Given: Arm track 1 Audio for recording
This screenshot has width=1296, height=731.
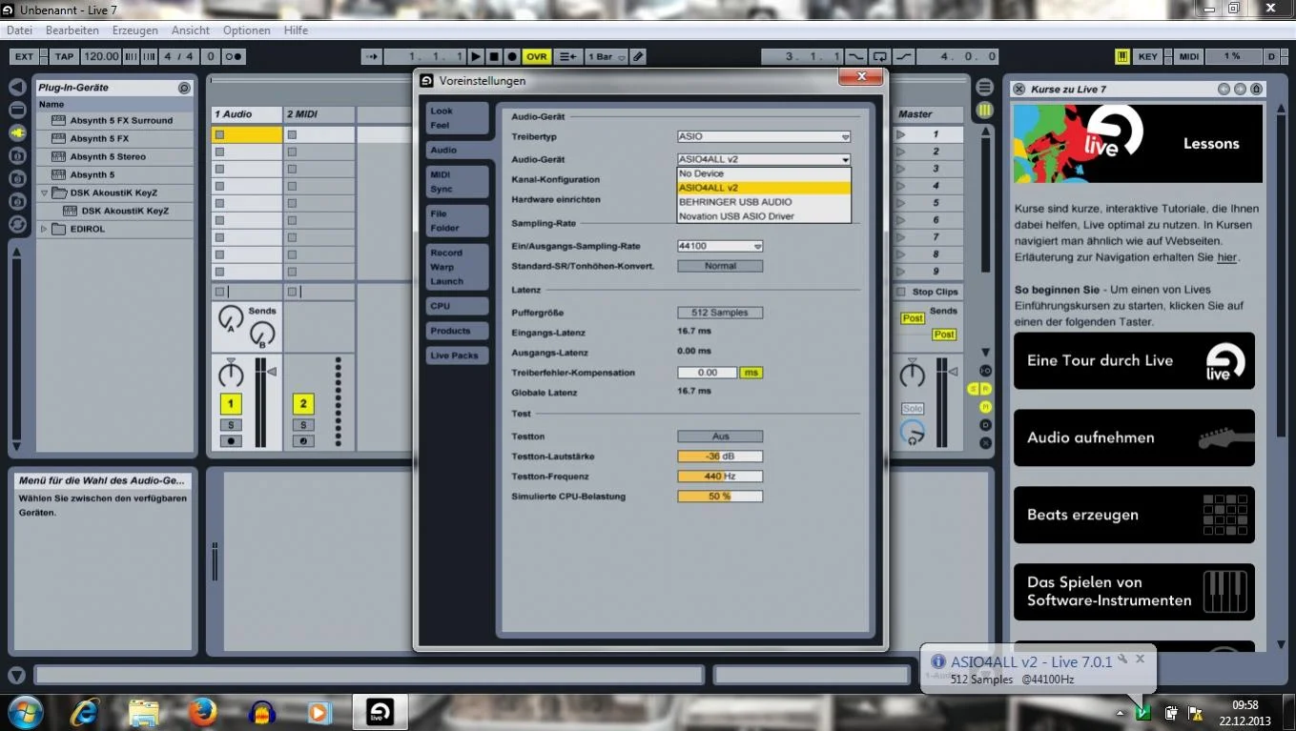Looking at the screenshot, I should pyautogui.click(x=230, y=441).
